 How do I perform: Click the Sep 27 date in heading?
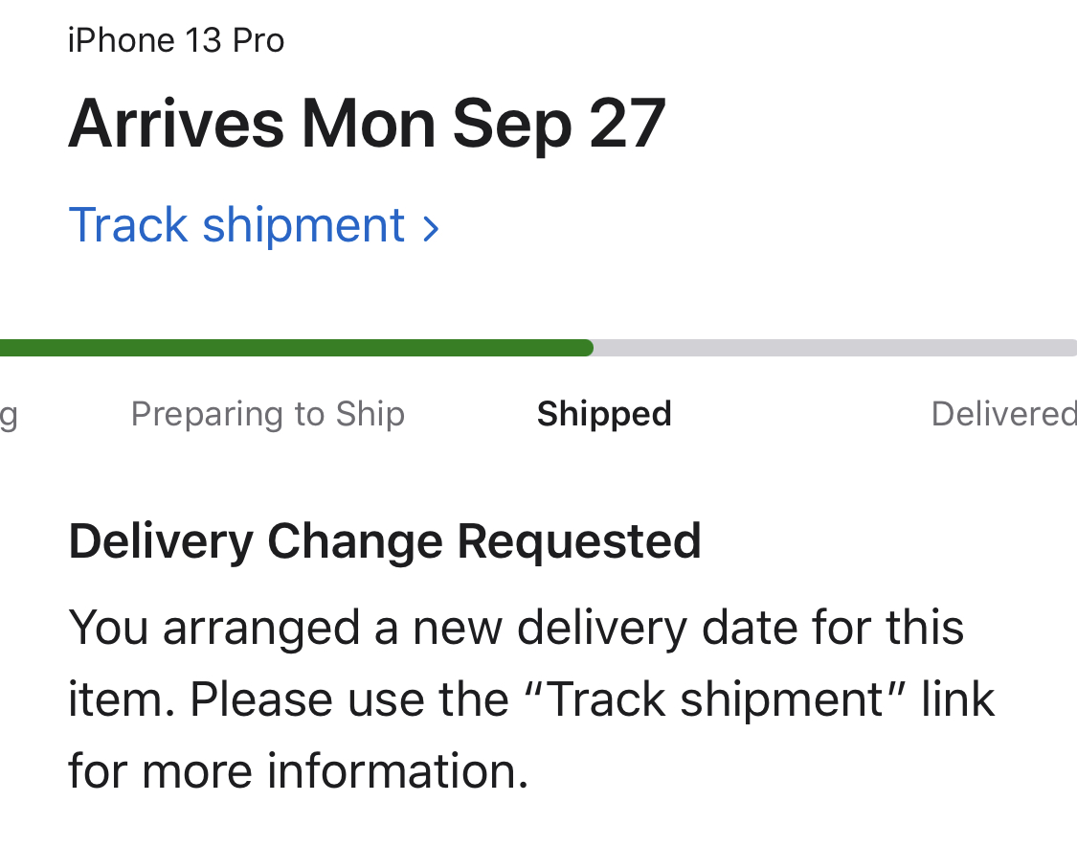point(559,124)
